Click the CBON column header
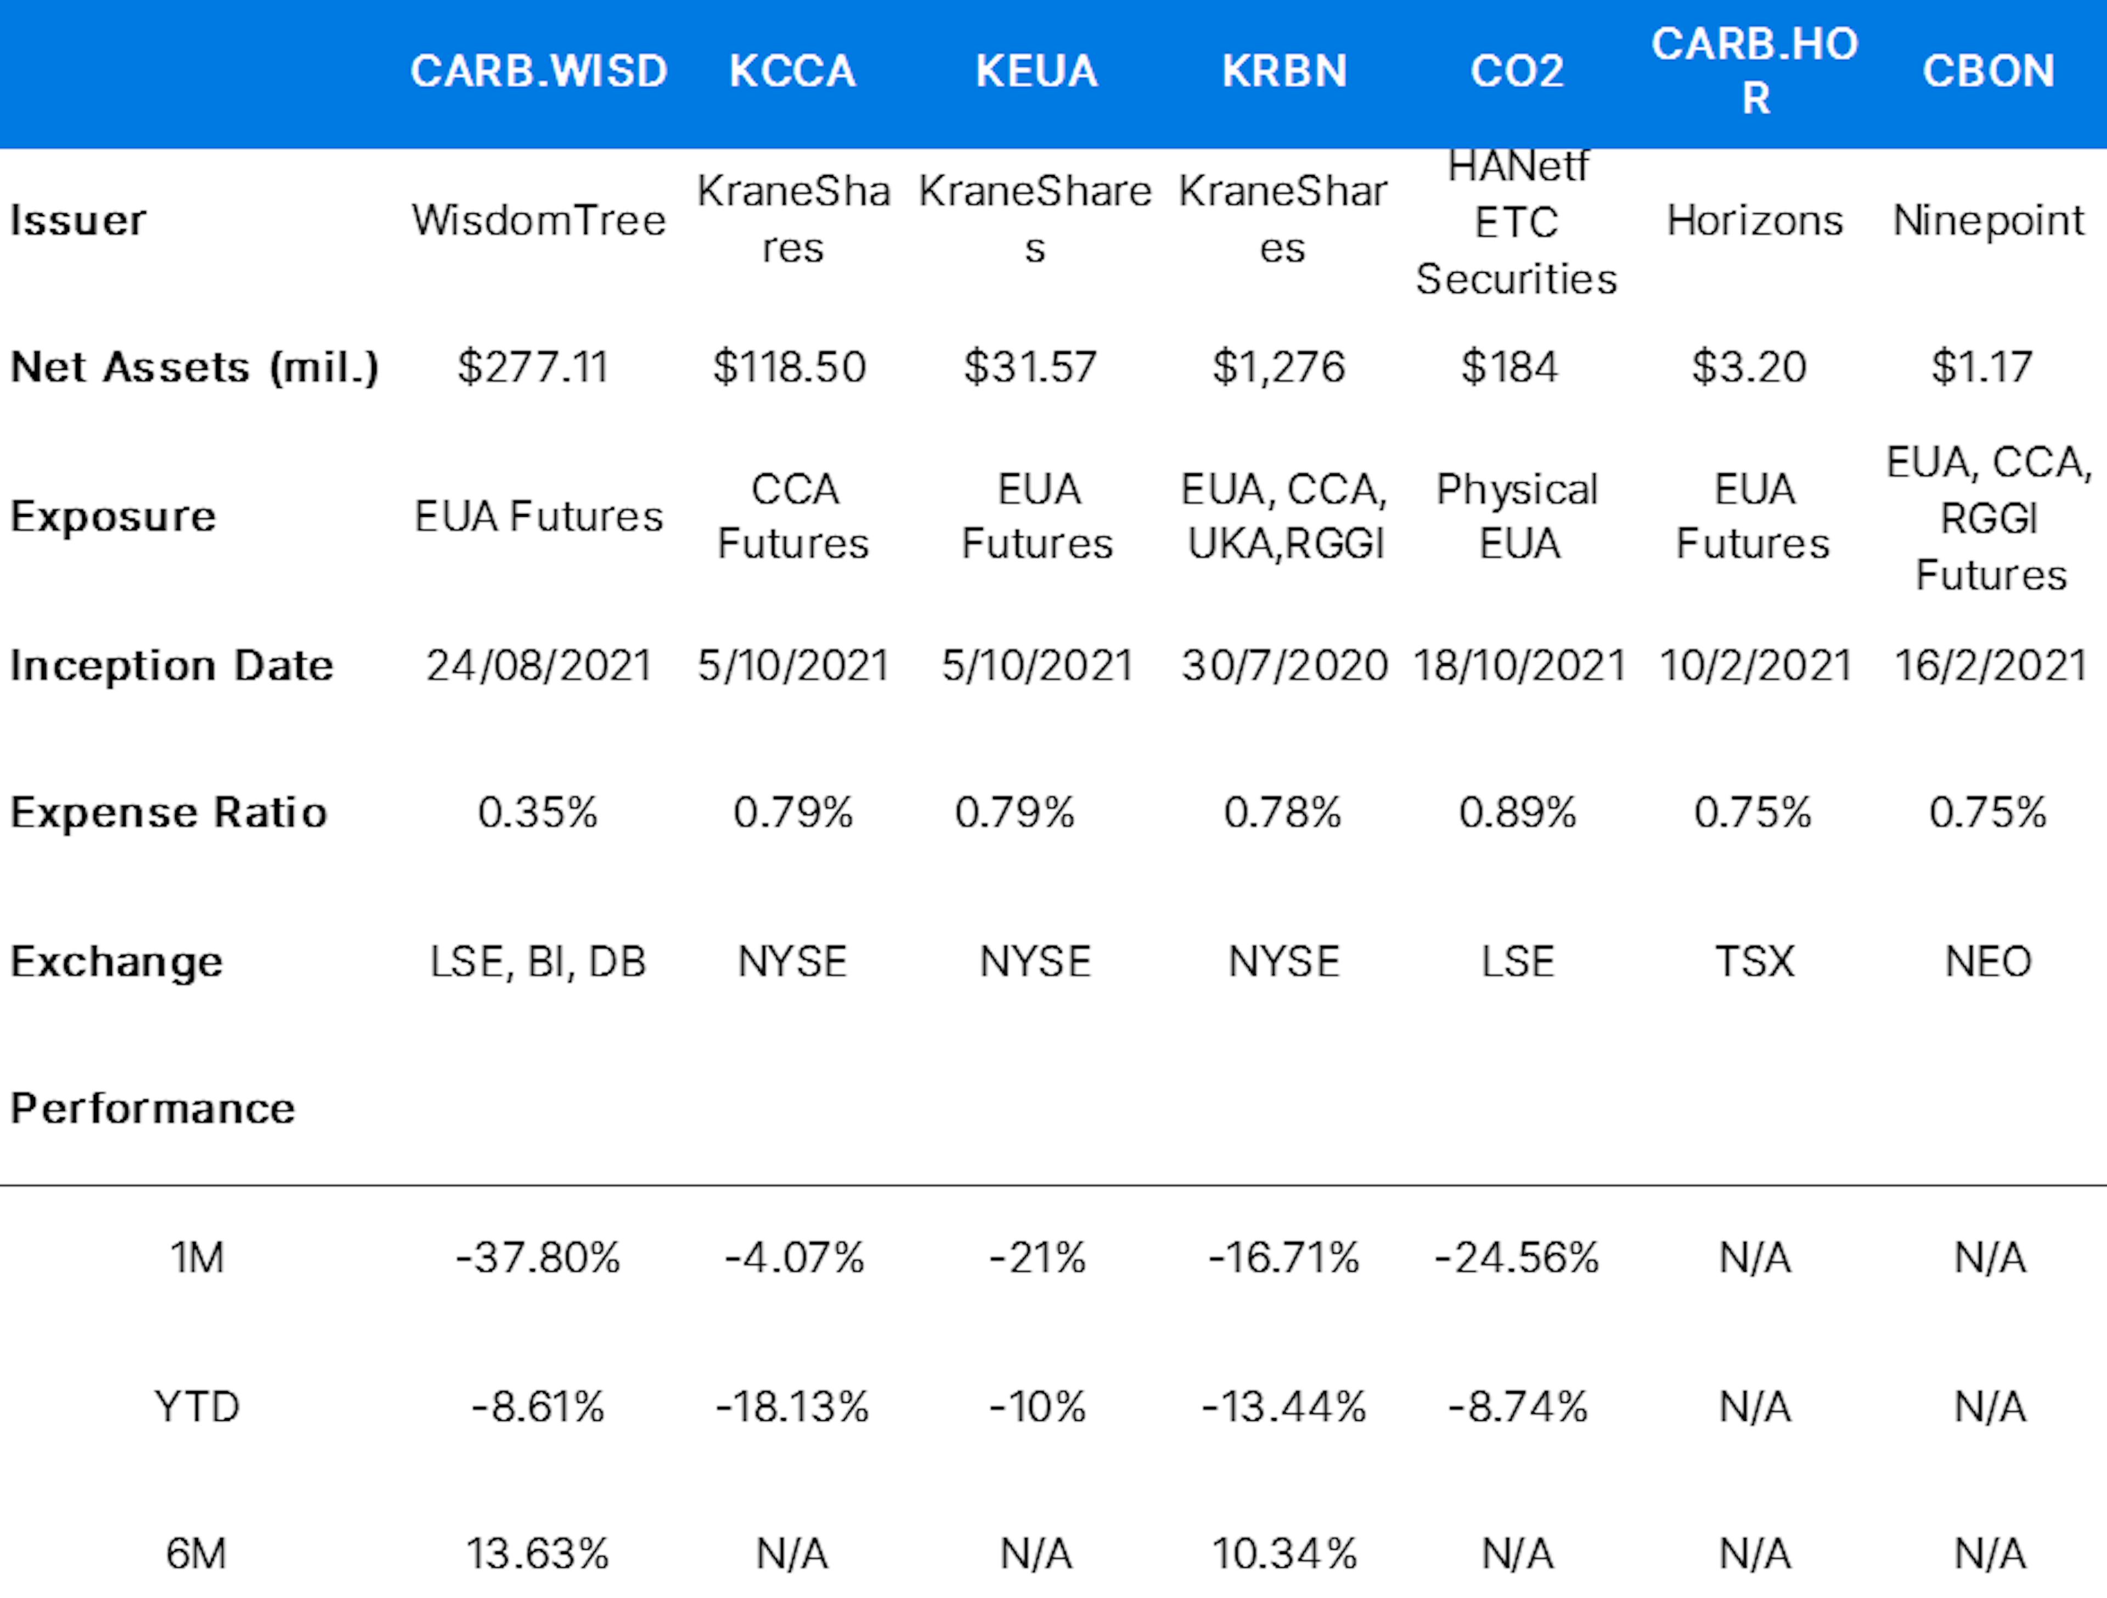 (1989, 71)
